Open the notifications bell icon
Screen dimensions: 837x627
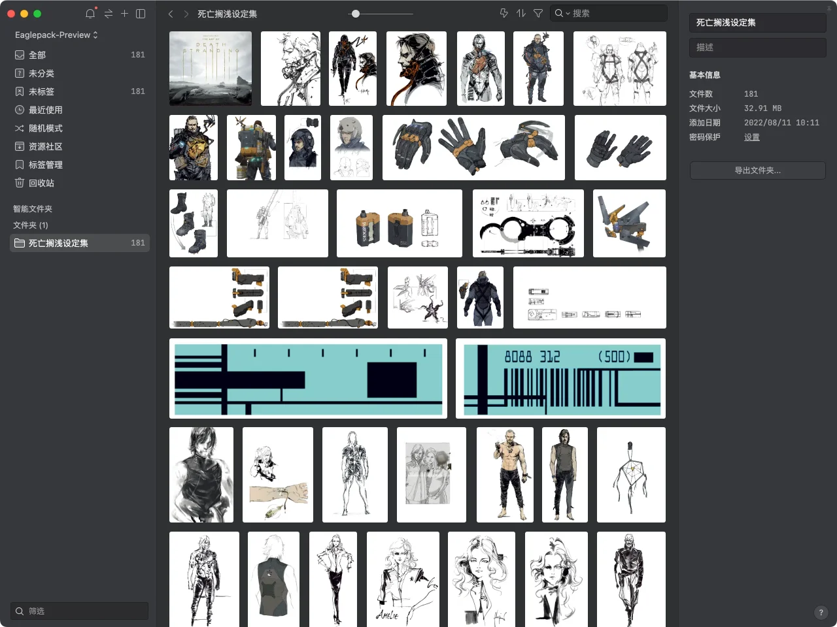90,13
